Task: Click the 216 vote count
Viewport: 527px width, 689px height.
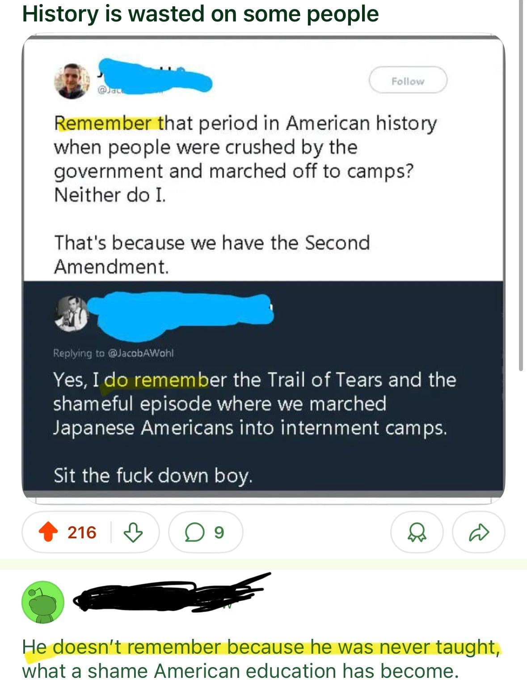Action: click(x=82, y=532)
